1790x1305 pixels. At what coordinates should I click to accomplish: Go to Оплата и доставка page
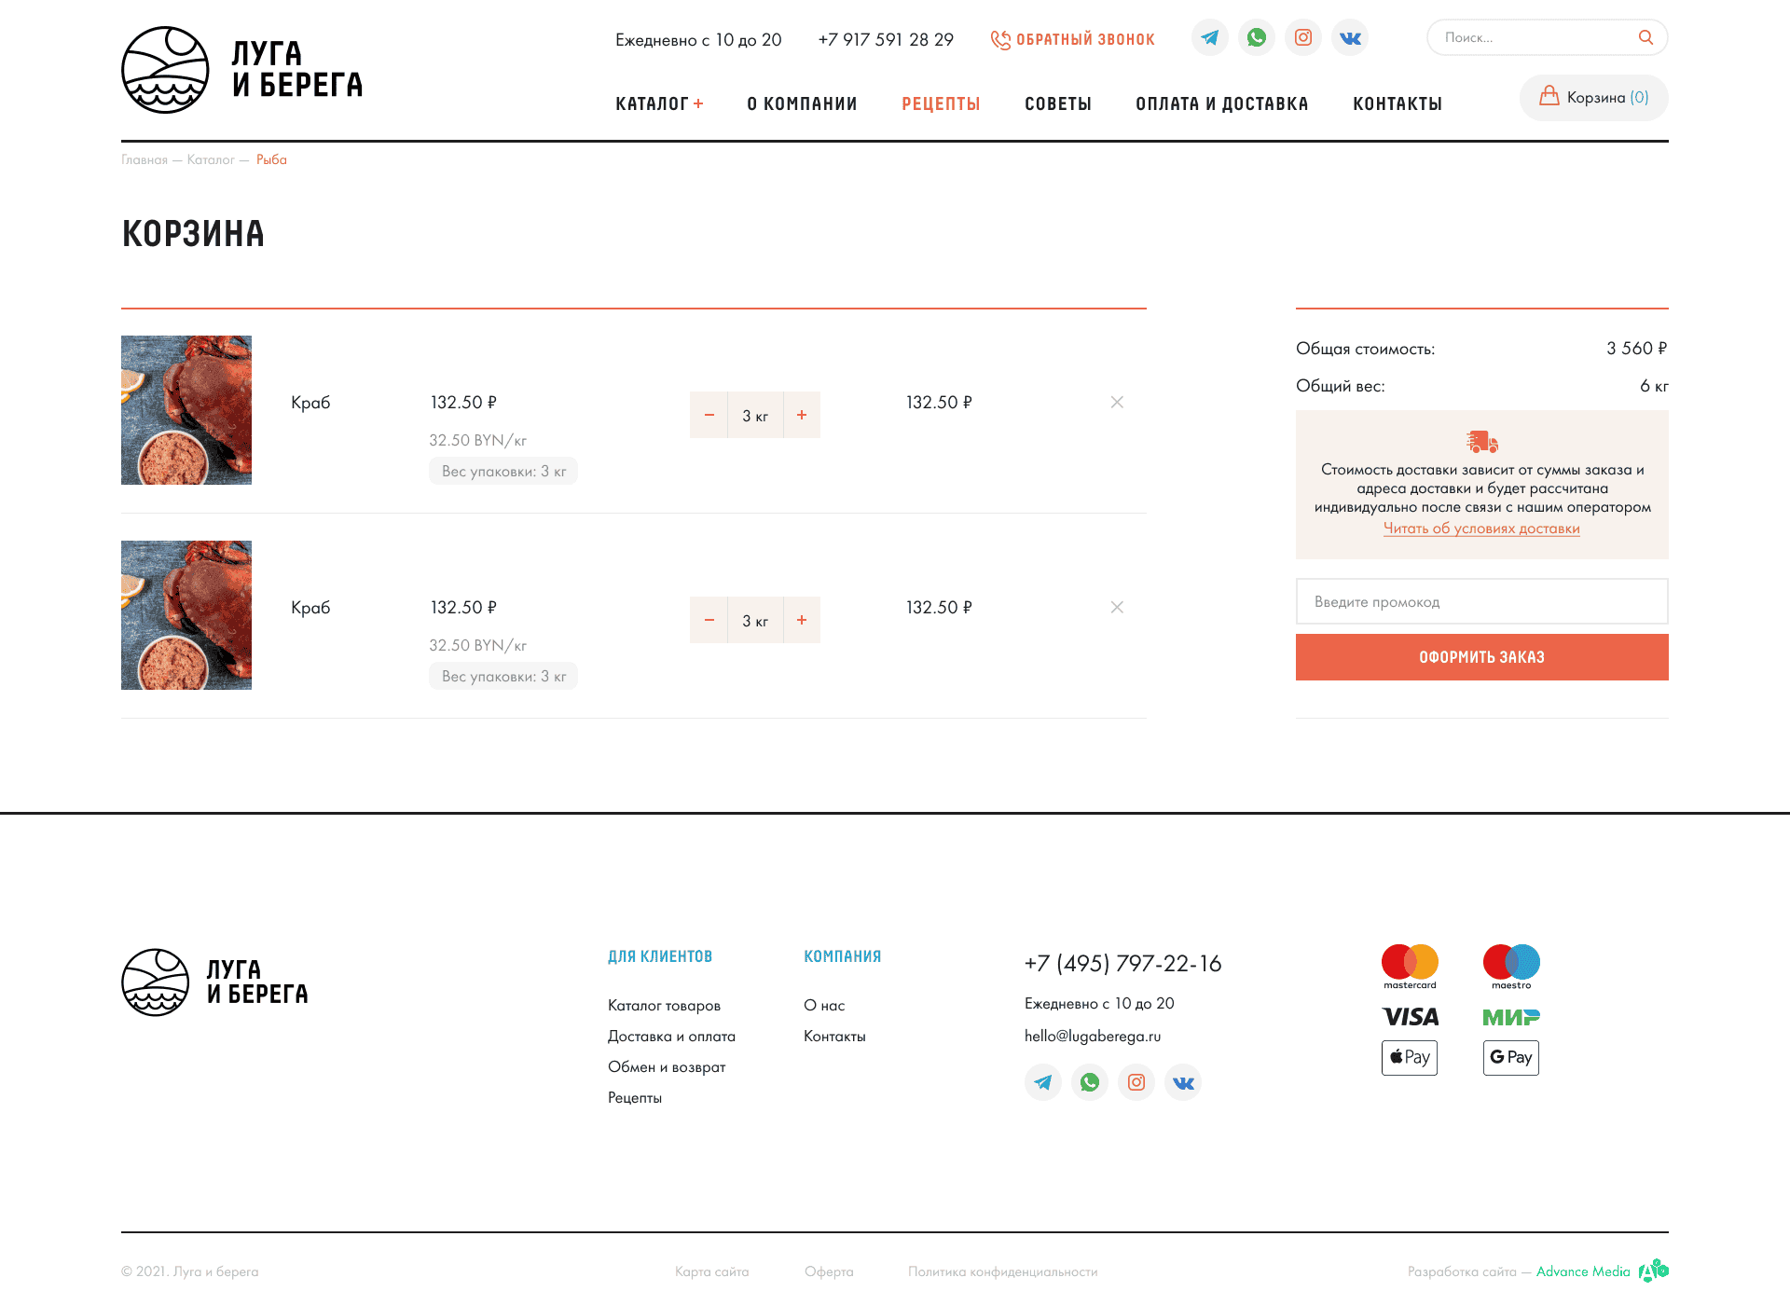[x=1221, y=103]
